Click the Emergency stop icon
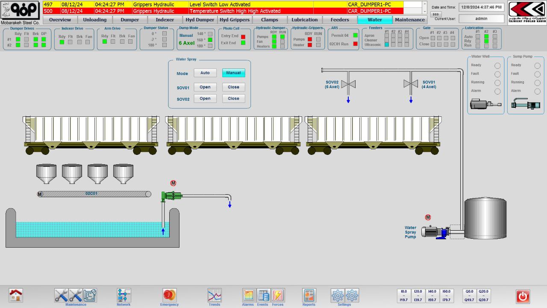Screen dimensions: 547x308 [169, 295]
